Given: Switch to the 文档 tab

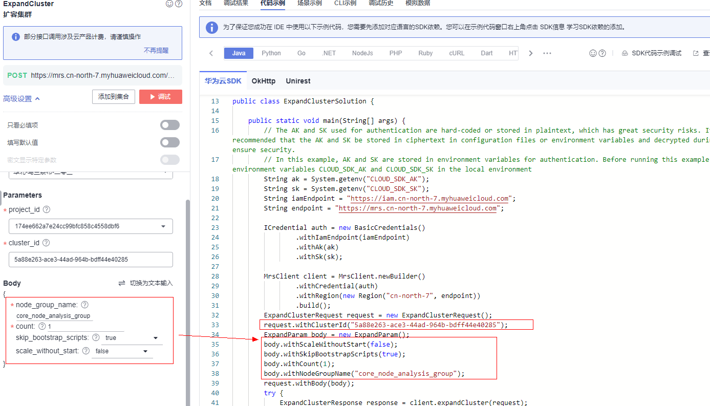Looking at the screenshot, I should (x=205, y=3).
